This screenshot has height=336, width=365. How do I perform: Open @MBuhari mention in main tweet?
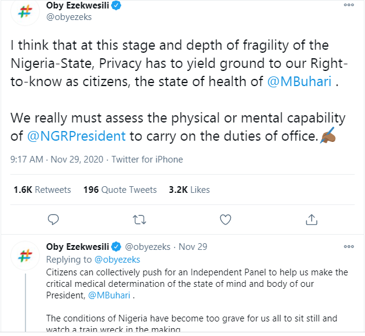tap(300, 82)
